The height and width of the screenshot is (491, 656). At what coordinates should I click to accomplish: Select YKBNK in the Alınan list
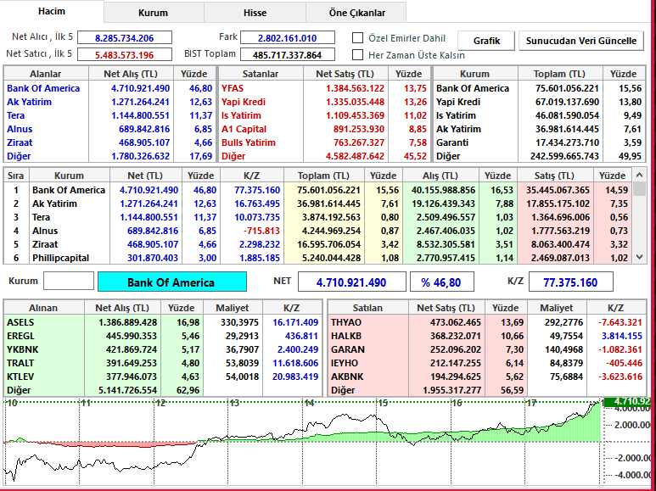[x=21, y=349]
